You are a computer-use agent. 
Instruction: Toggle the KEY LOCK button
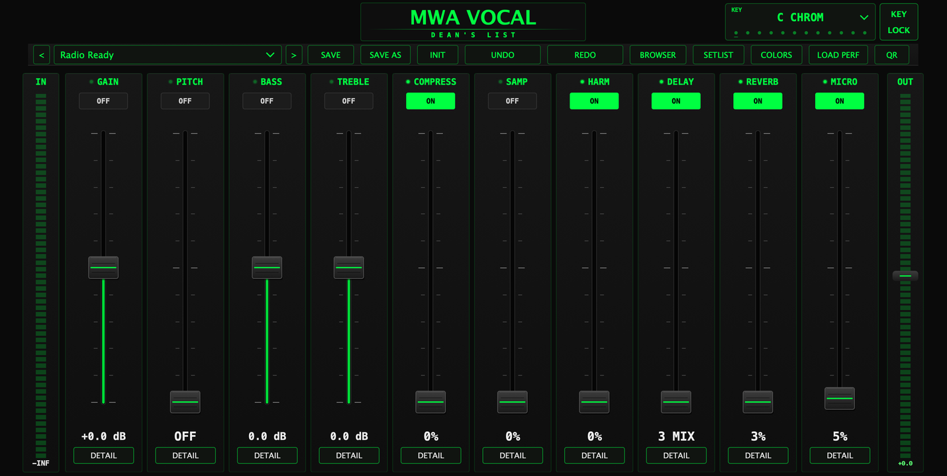pos(899,22)
